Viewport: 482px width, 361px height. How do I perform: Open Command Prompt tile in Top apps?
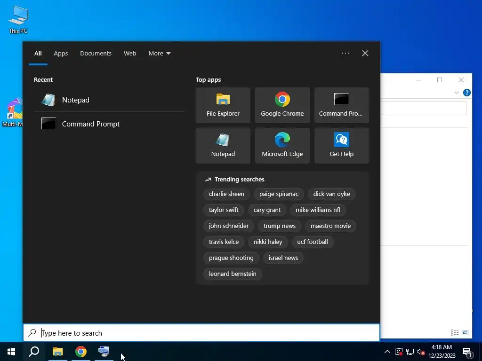(x=342, y=105)
